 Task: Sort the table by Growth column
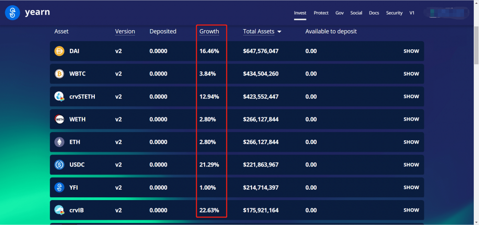pos(209,32)
